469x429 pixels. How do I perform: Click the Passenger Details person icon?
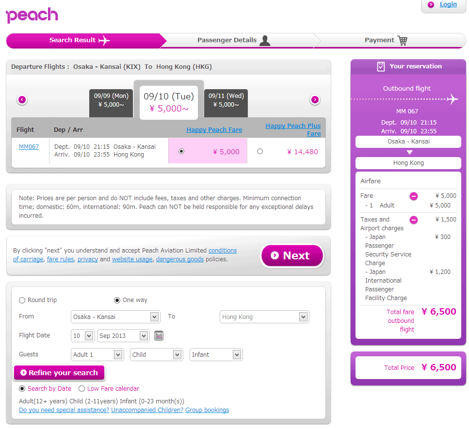pyautogui.click(x=265, y=40)
